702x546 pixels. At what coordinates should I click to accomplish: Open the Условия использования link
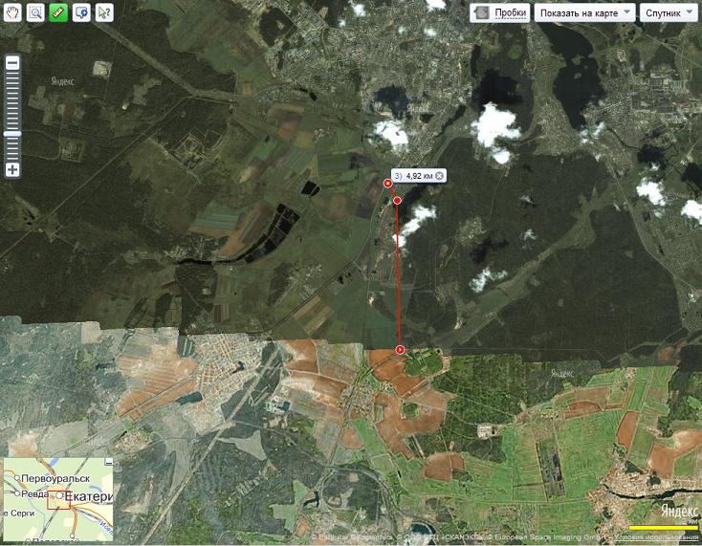[x=662, y=537]
